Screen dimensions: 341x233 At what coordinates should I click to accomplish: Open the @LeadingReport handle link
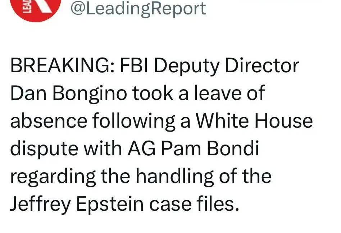coord(138,9)
